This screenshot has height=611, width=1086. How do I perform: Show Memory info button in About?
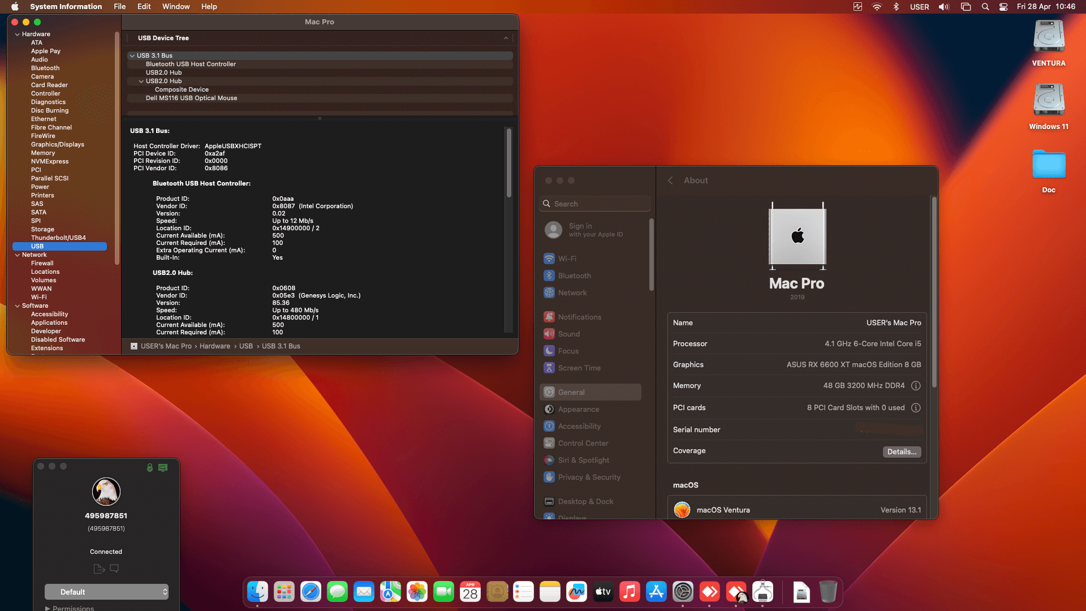pos(916,386)
